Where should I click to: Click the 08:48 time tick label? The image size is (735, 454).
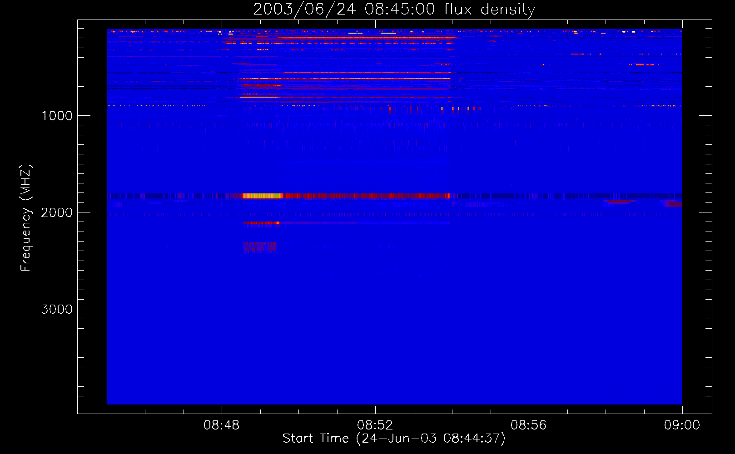(x=222, y=425)
